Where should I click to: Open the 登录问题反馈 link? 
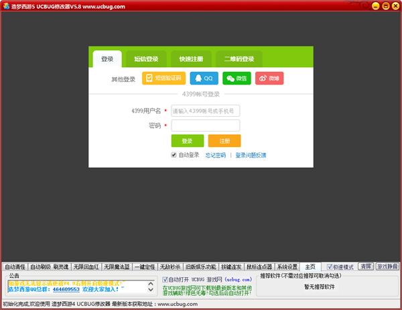251,155
